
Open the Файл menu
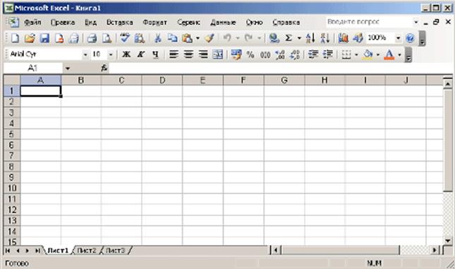pyautogui.click(x=32, y=23)
